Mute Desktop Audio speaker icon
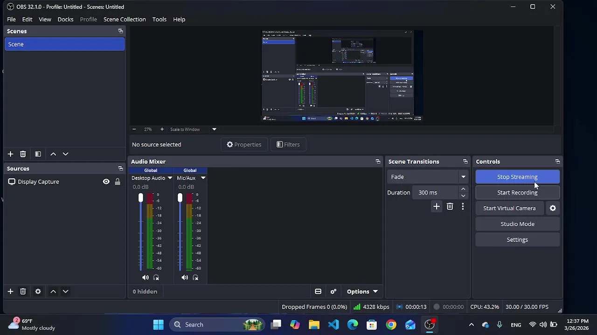 pos(146,278)
